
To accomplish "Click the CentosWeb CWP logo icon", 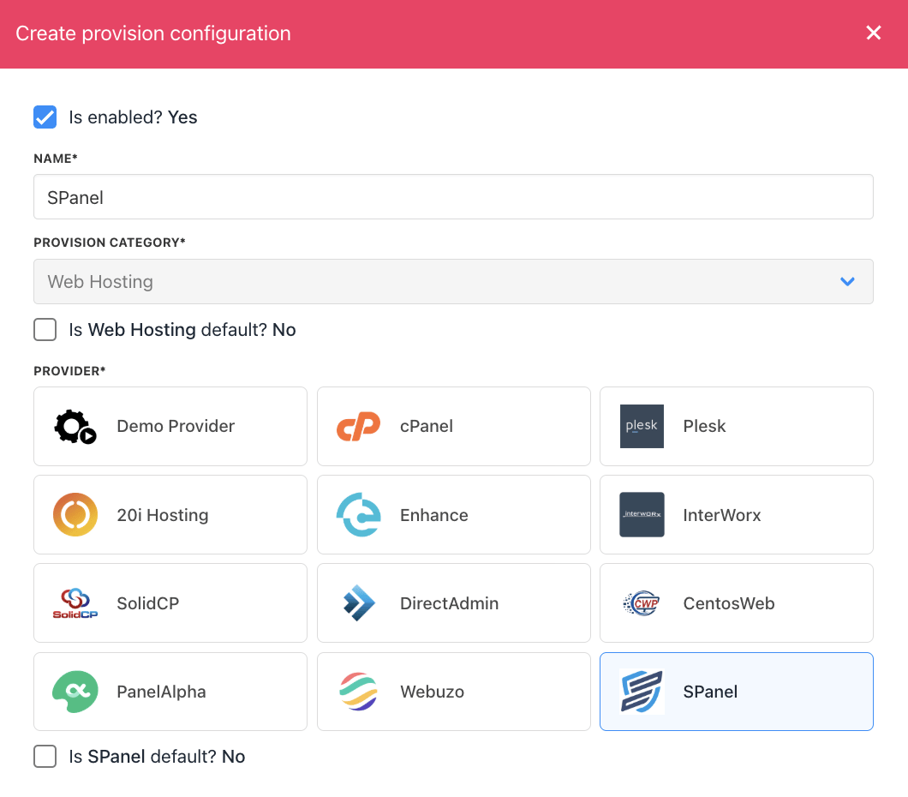I will pyautogui.click(x=642, y=603).
